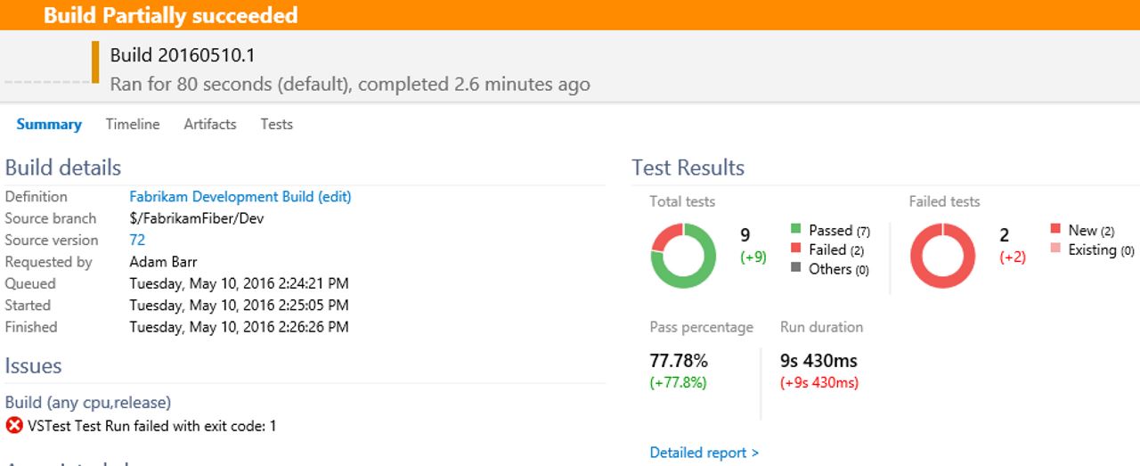Click the Failed tests donut chart
The width and height of the screenshot is (1140, 466).
tap(942, 255)
